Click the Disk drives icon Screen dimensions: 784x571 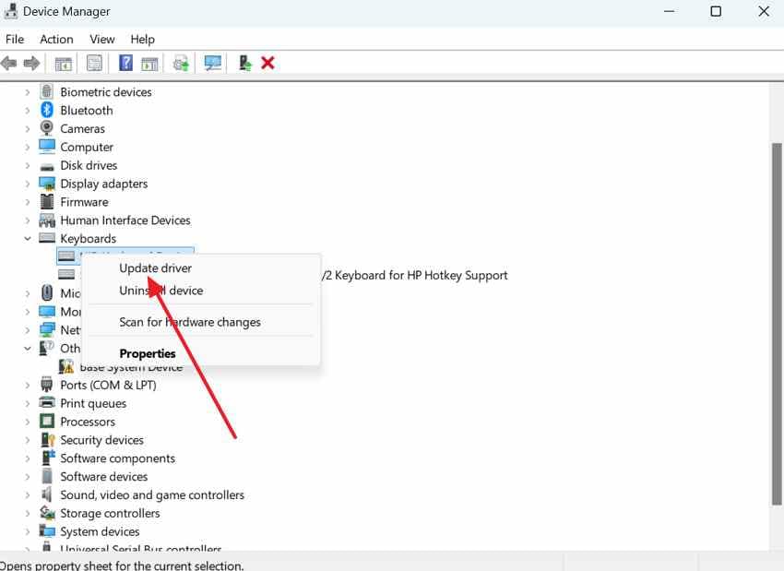coord(47,166)
